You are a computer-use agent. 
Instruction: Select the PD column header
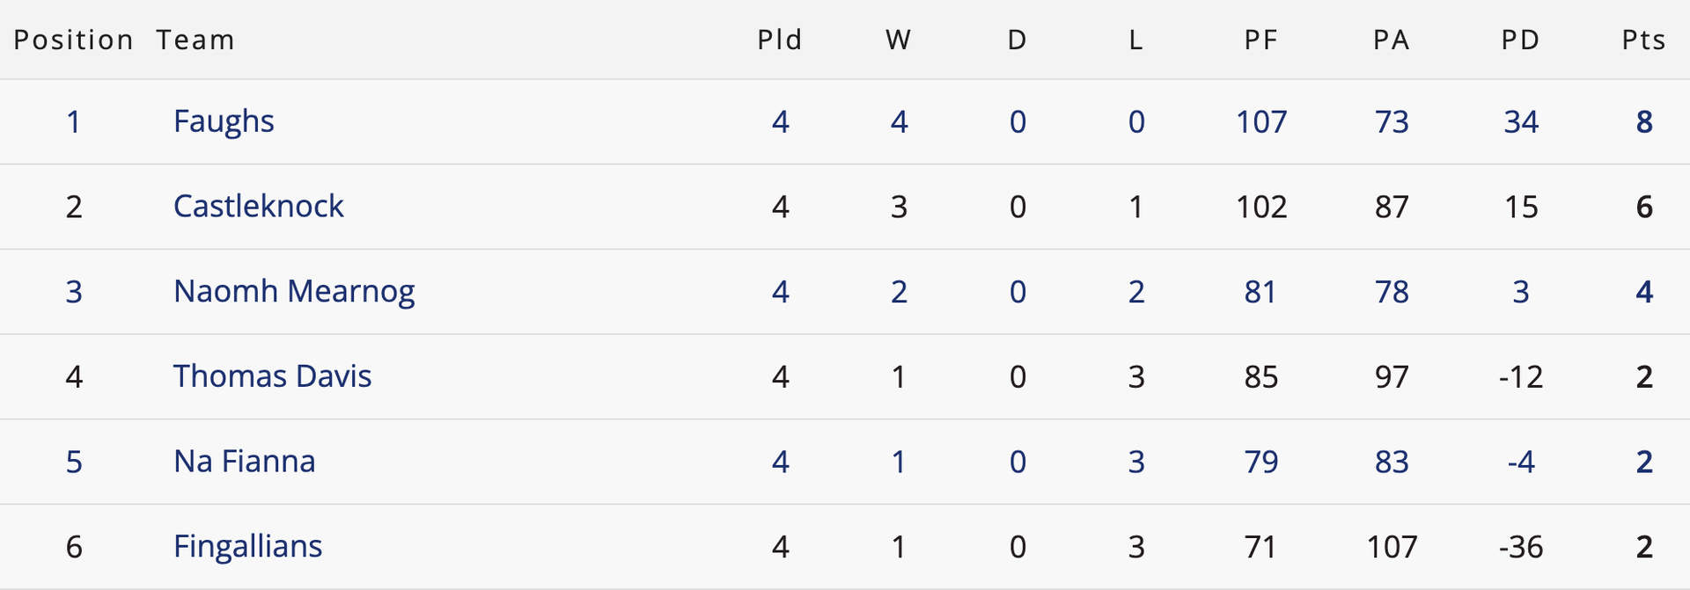point(1521,40)
